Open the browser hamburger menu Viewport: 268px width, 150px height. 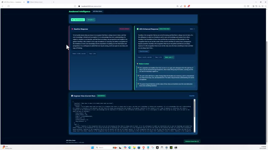pyautogui.click(x=266, y=6)
